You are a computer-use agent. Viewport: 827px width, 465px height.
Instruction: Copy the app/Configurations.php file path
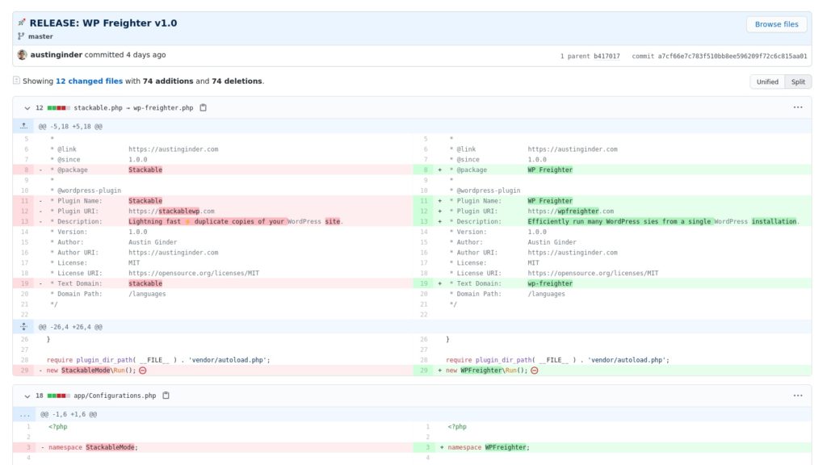pyautogui.click(x=166, y=396)
